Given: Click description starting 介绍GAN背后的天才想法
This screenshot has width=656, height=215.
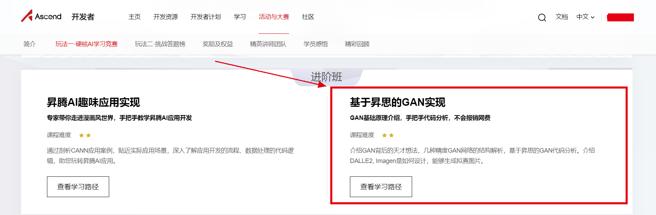Looking at the screenshot, I should point(472,156).
